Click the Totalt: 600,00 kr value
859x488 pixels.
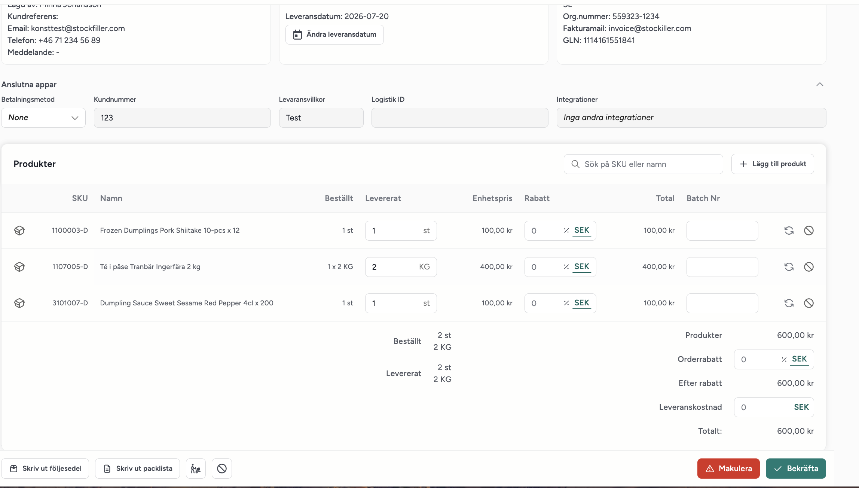(795, 431)
